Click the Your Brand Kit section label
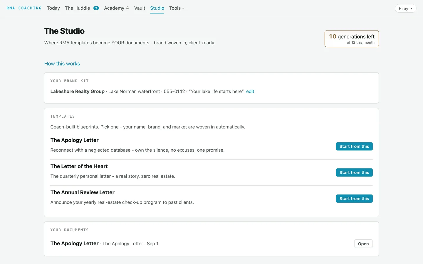The height and width of the screenshot is (264, 423). 69,81
